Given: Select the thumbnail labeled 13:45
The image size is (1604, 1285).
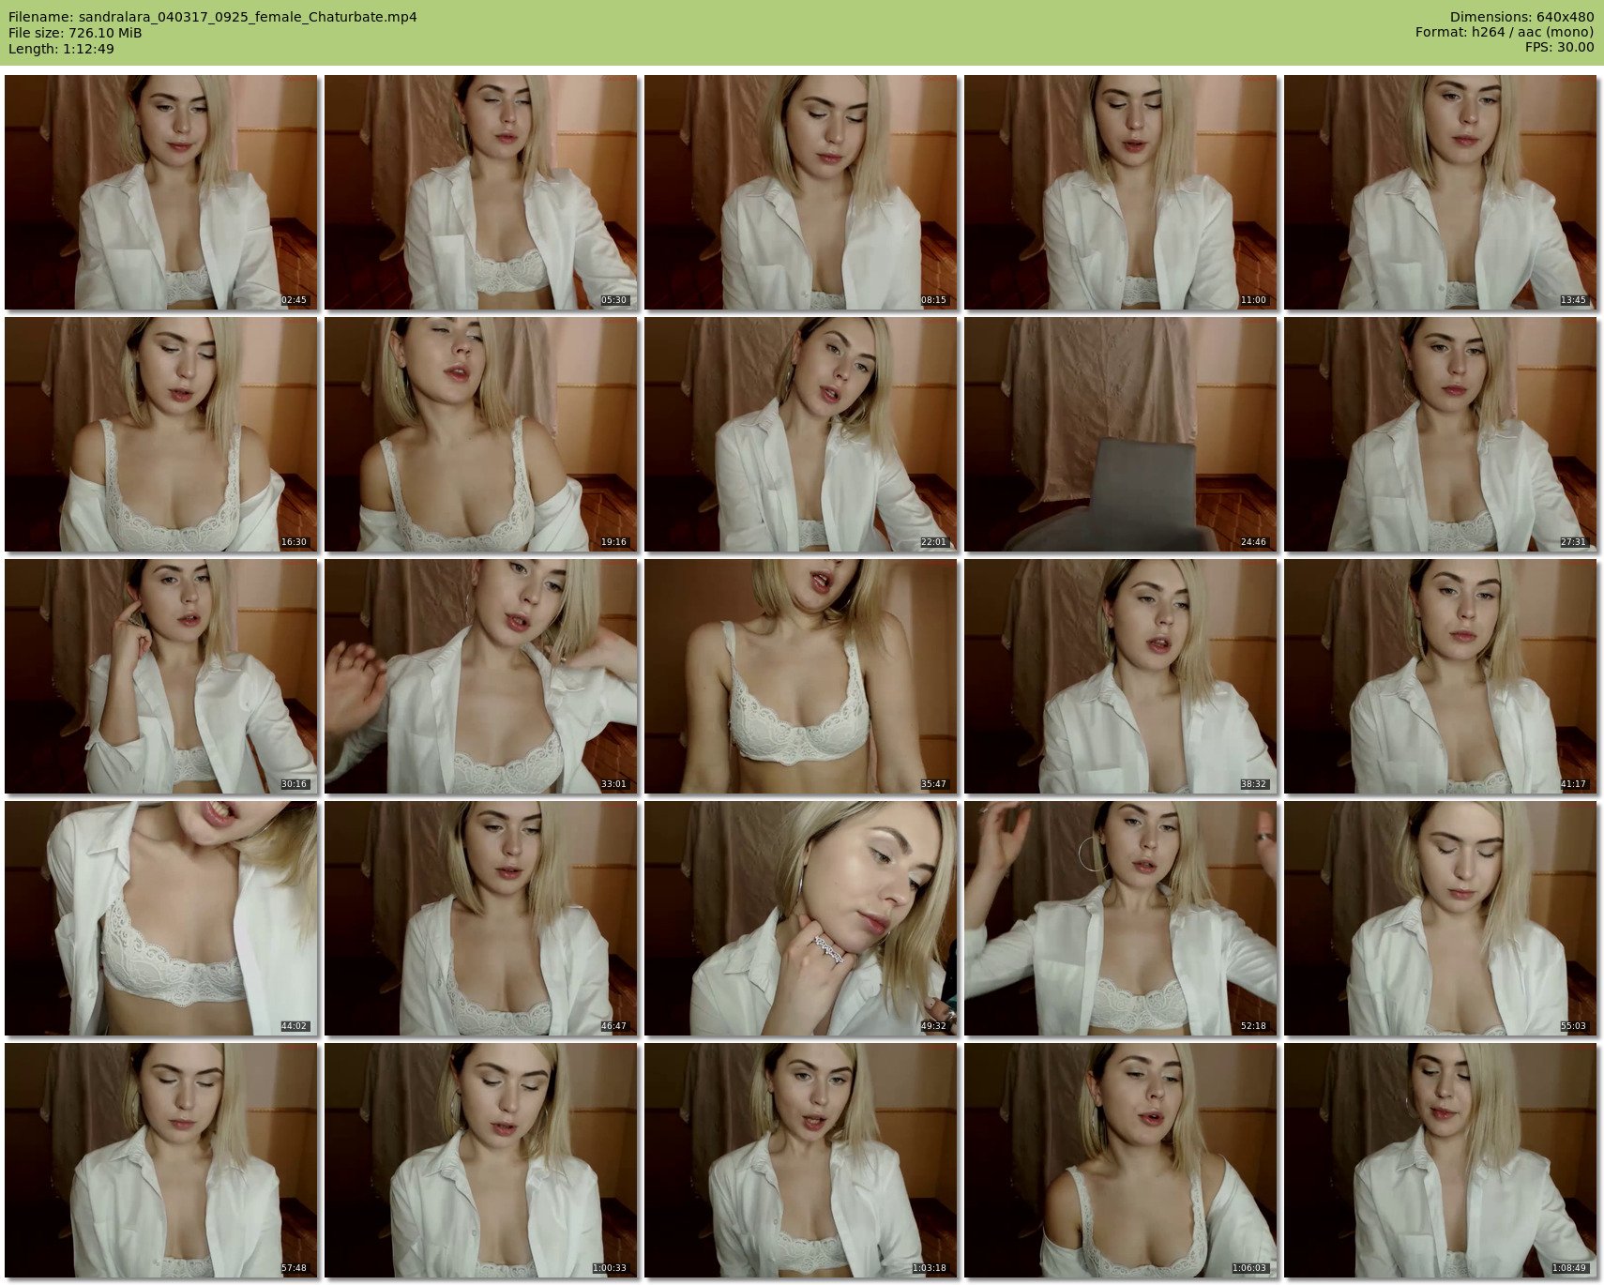Looking at the screenshot, I should point(1441,192).
